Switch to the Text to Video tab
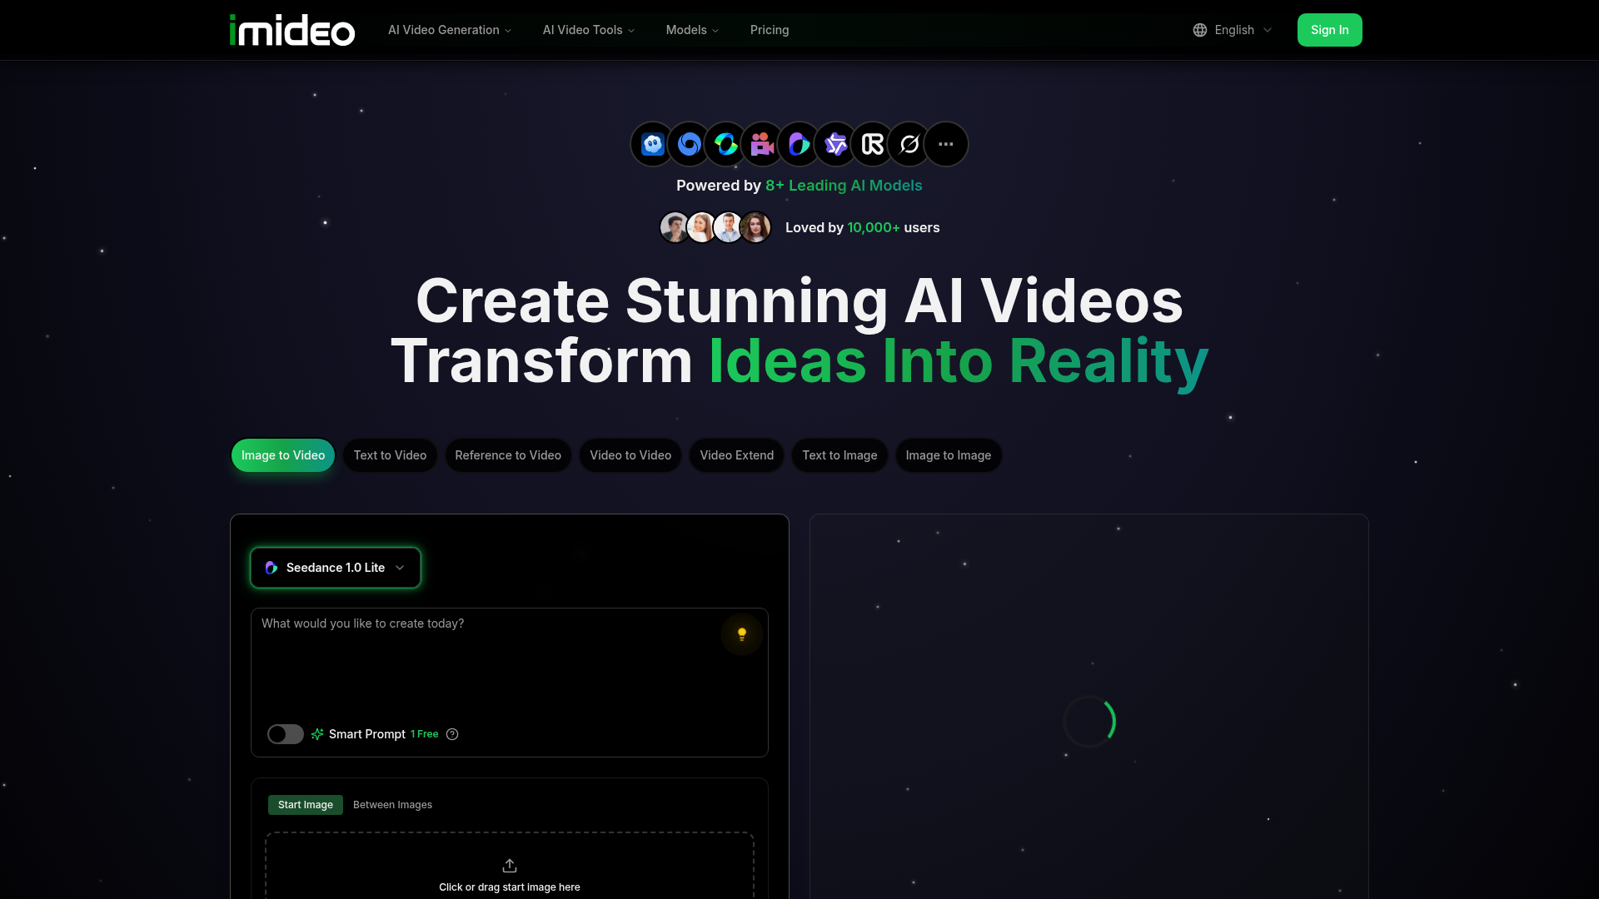Viewport: 1599px width, 899px height. pyautogui.click(x=390, y=455)
